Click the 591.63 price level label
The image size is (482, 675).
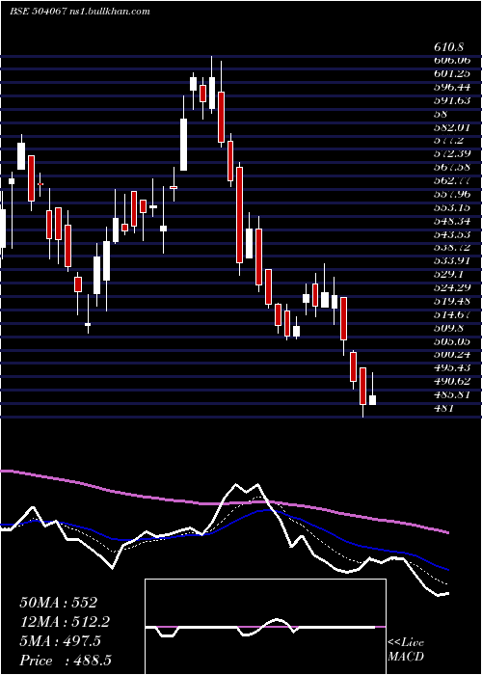[x=452, y=100]
